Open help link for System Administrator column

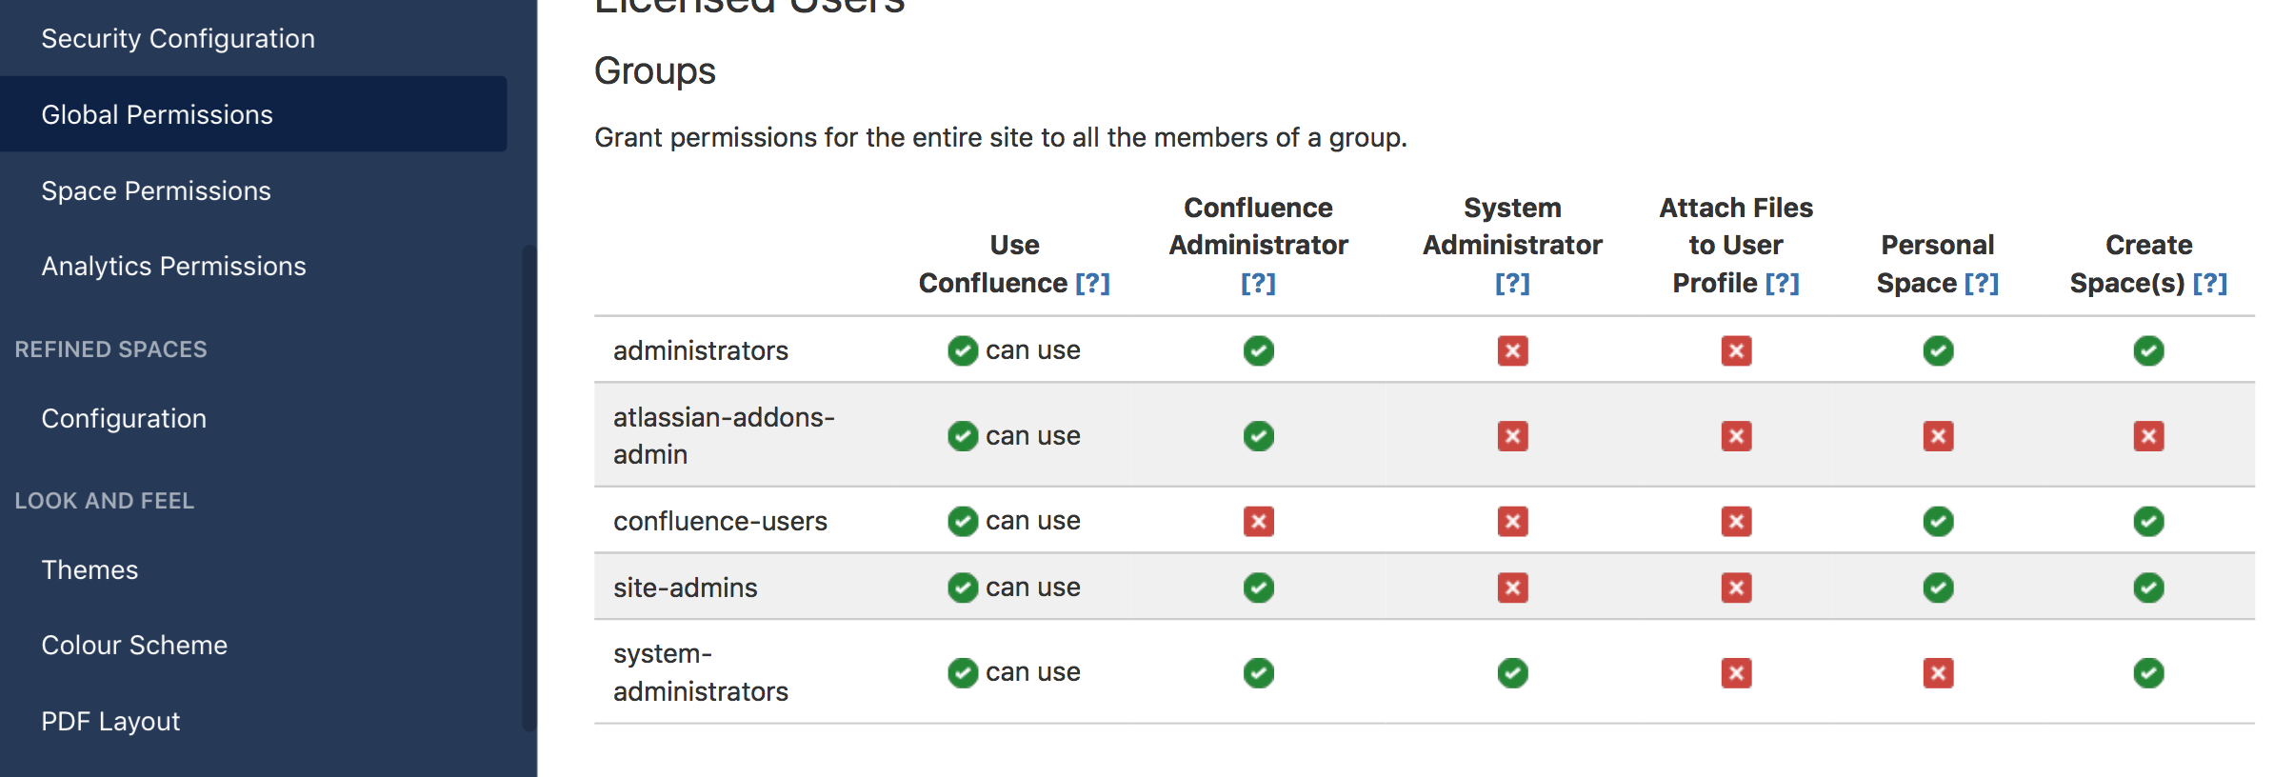pyautogui.click(x=1512, y=283)
